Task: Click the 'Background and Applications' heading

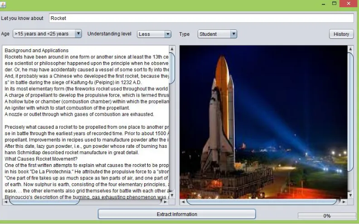Action: coord(36,50)
